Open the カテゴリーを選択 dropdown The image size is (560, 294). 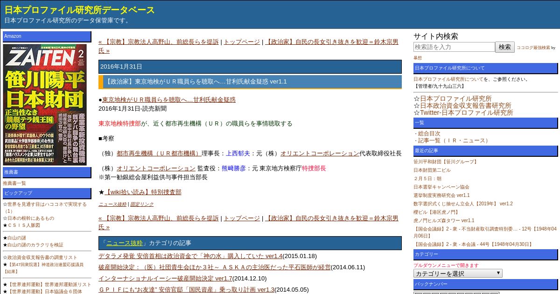tap(458, 273)
